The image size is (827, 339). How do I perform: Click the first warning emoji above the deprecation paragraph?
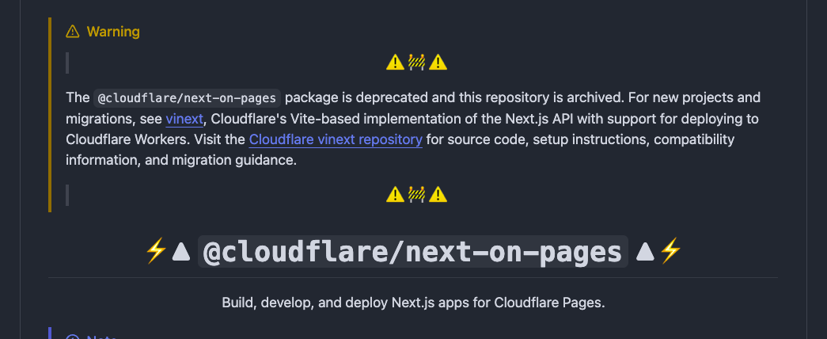click(395, 63)
